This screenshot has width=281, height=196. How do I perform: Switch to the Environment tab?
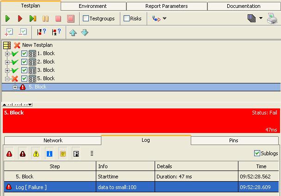[x=93, y=6]
